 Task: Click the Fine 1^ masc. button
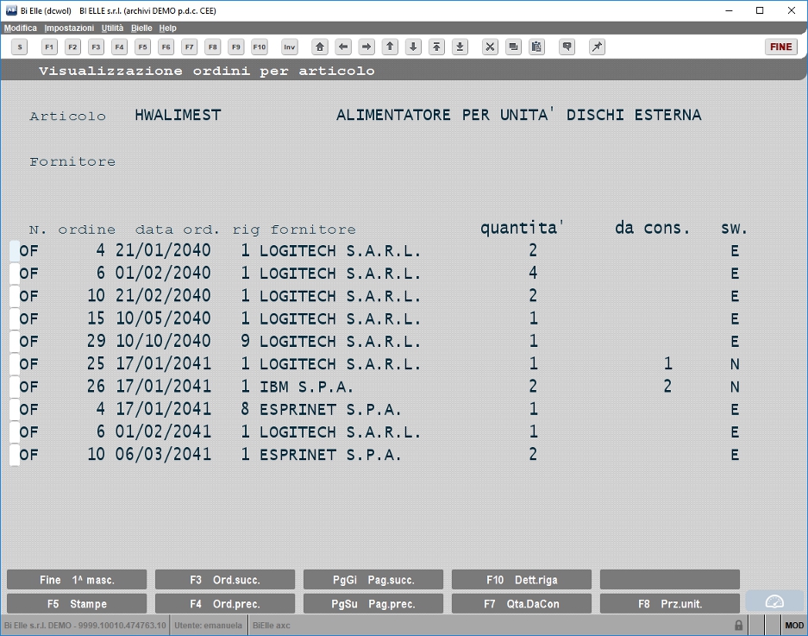point(77,580)
